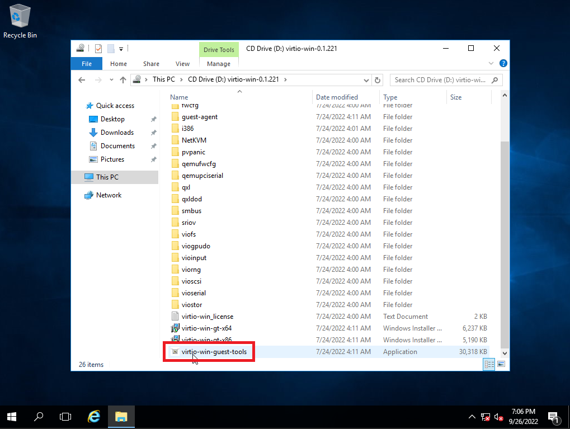This screenshot has width=570, height=429.
Task: Unpin Desktop using its pin icon
Action: [x=154, y=119]
